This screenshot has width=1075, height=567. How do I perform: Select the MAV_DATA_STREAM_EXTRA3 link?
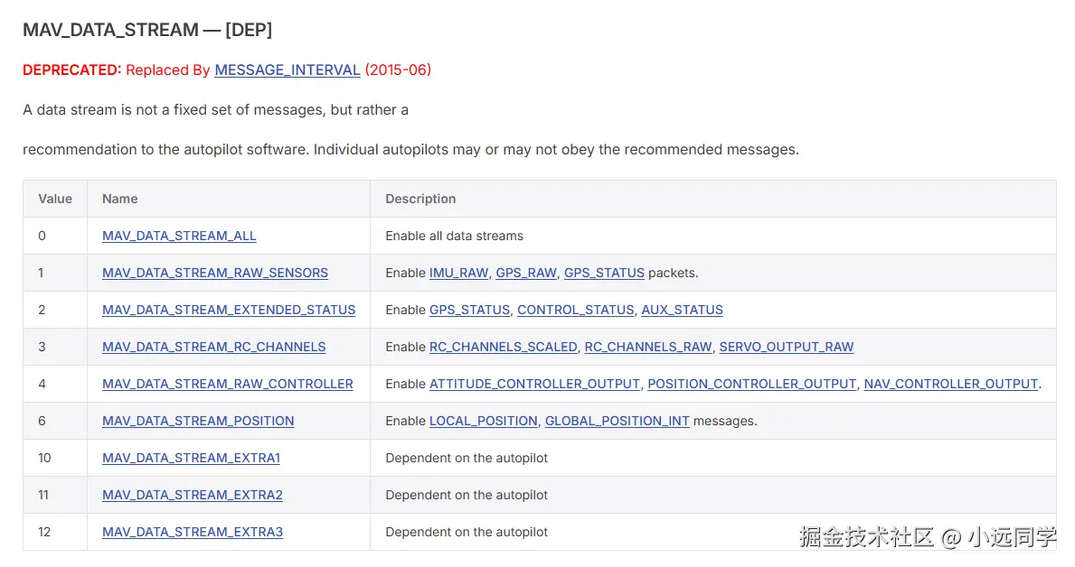click(x=193, y=532)
